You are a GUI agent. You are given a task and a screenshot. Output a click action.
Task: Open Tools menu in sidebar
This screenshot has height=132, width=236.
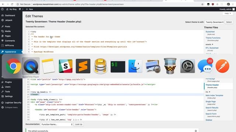coord(7,92)
